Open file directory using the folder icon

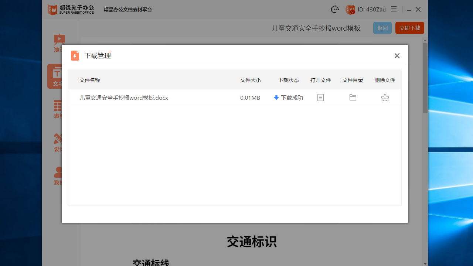[353, 98]
